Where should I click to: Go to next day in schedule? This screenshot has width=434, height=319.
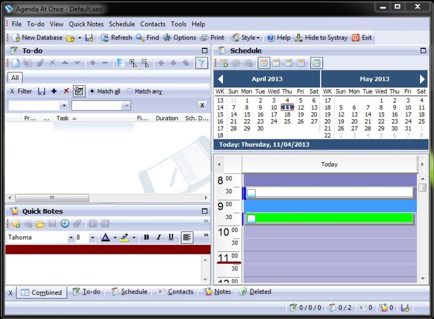point(422,164)
